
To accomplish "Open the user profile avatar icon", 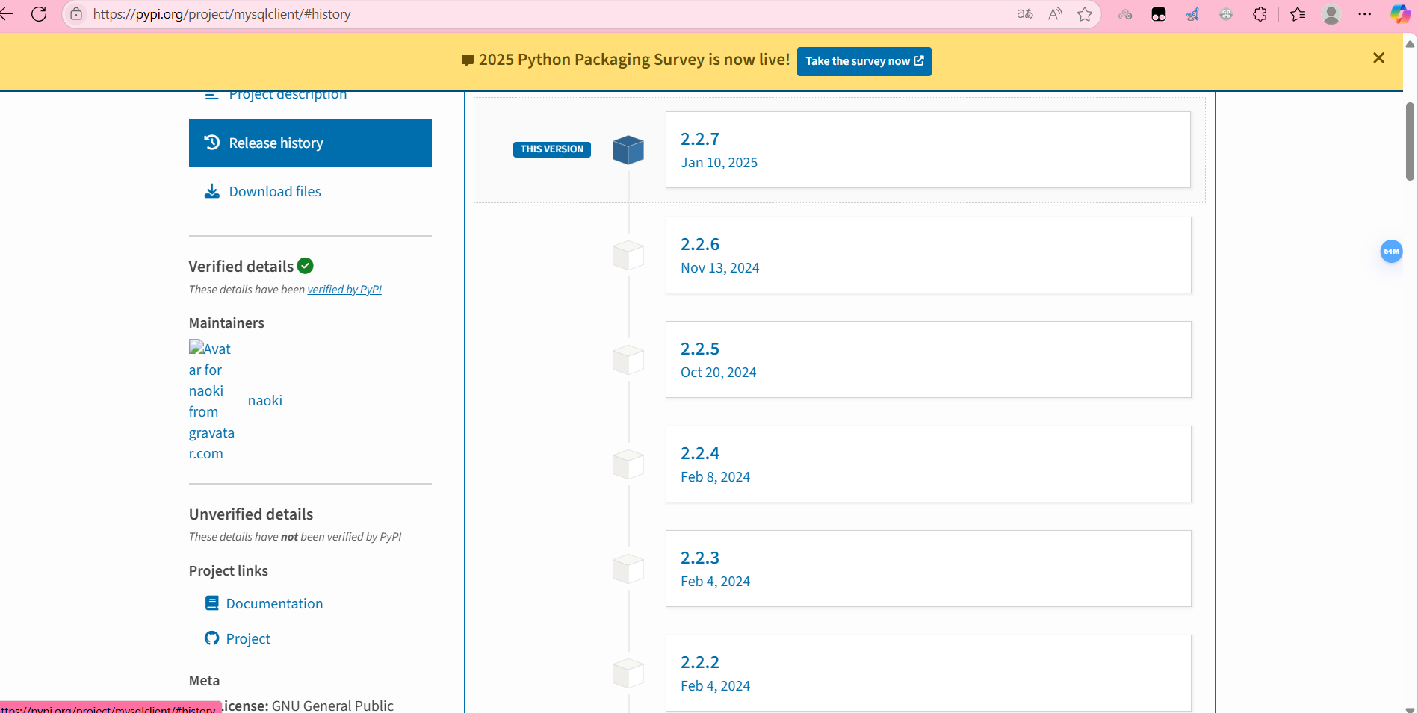I will tap(1331, 14).
